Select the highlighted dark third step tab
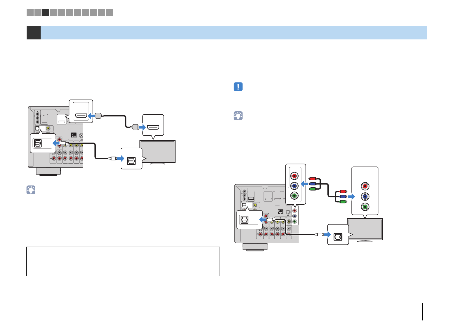 tap(46, 12)
